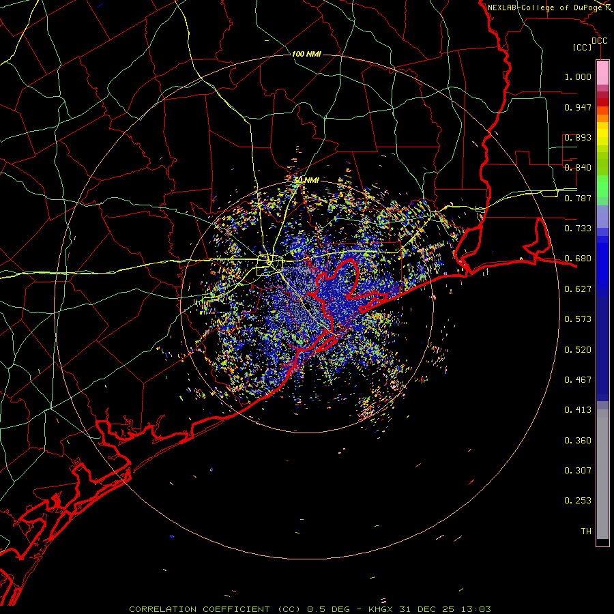614x614 pixels.
Task: Click the 50 NMI range ring label
Action: 306,180
